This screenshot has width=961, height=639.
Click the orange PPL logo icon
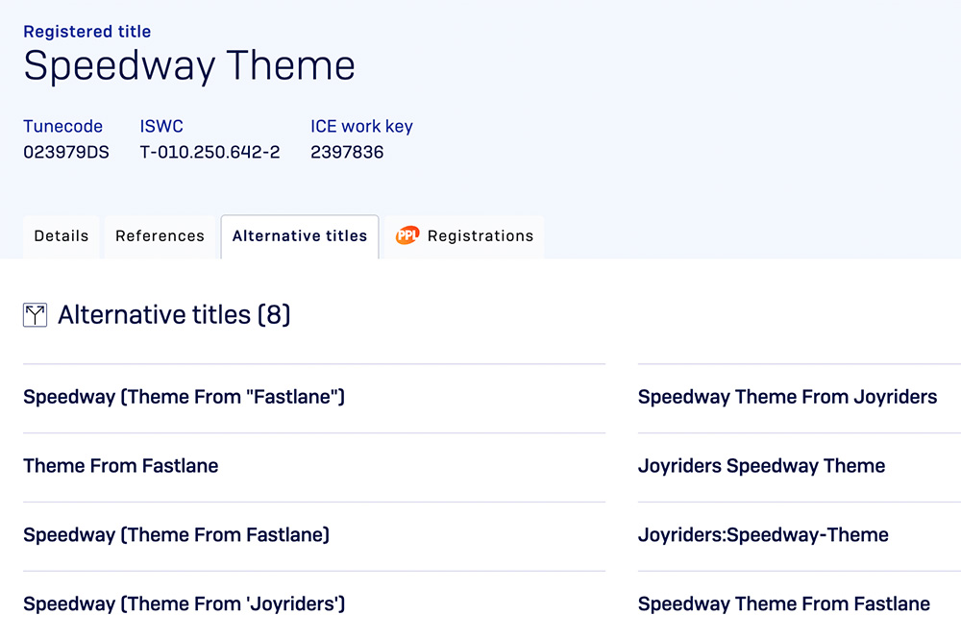click(407, 235)
